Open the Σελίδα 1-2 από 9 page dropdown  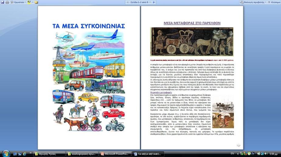point(140,2)
